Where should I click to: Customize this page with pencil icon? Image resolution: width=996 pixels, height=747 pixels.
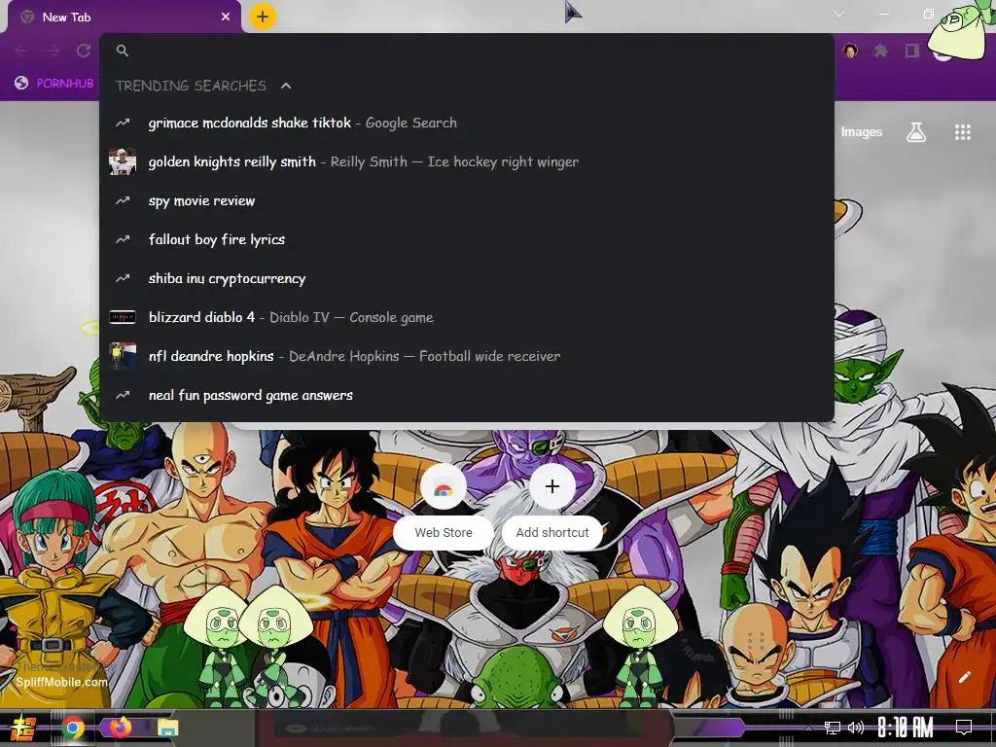964,677
